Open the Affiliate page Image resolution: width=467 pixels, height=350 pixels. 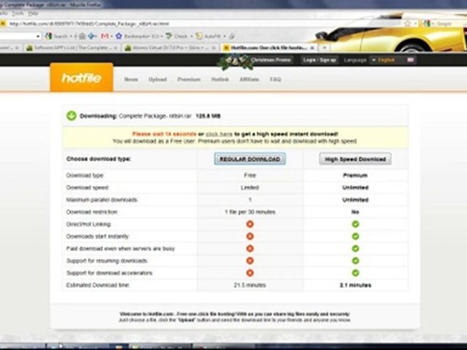[249, 79]
